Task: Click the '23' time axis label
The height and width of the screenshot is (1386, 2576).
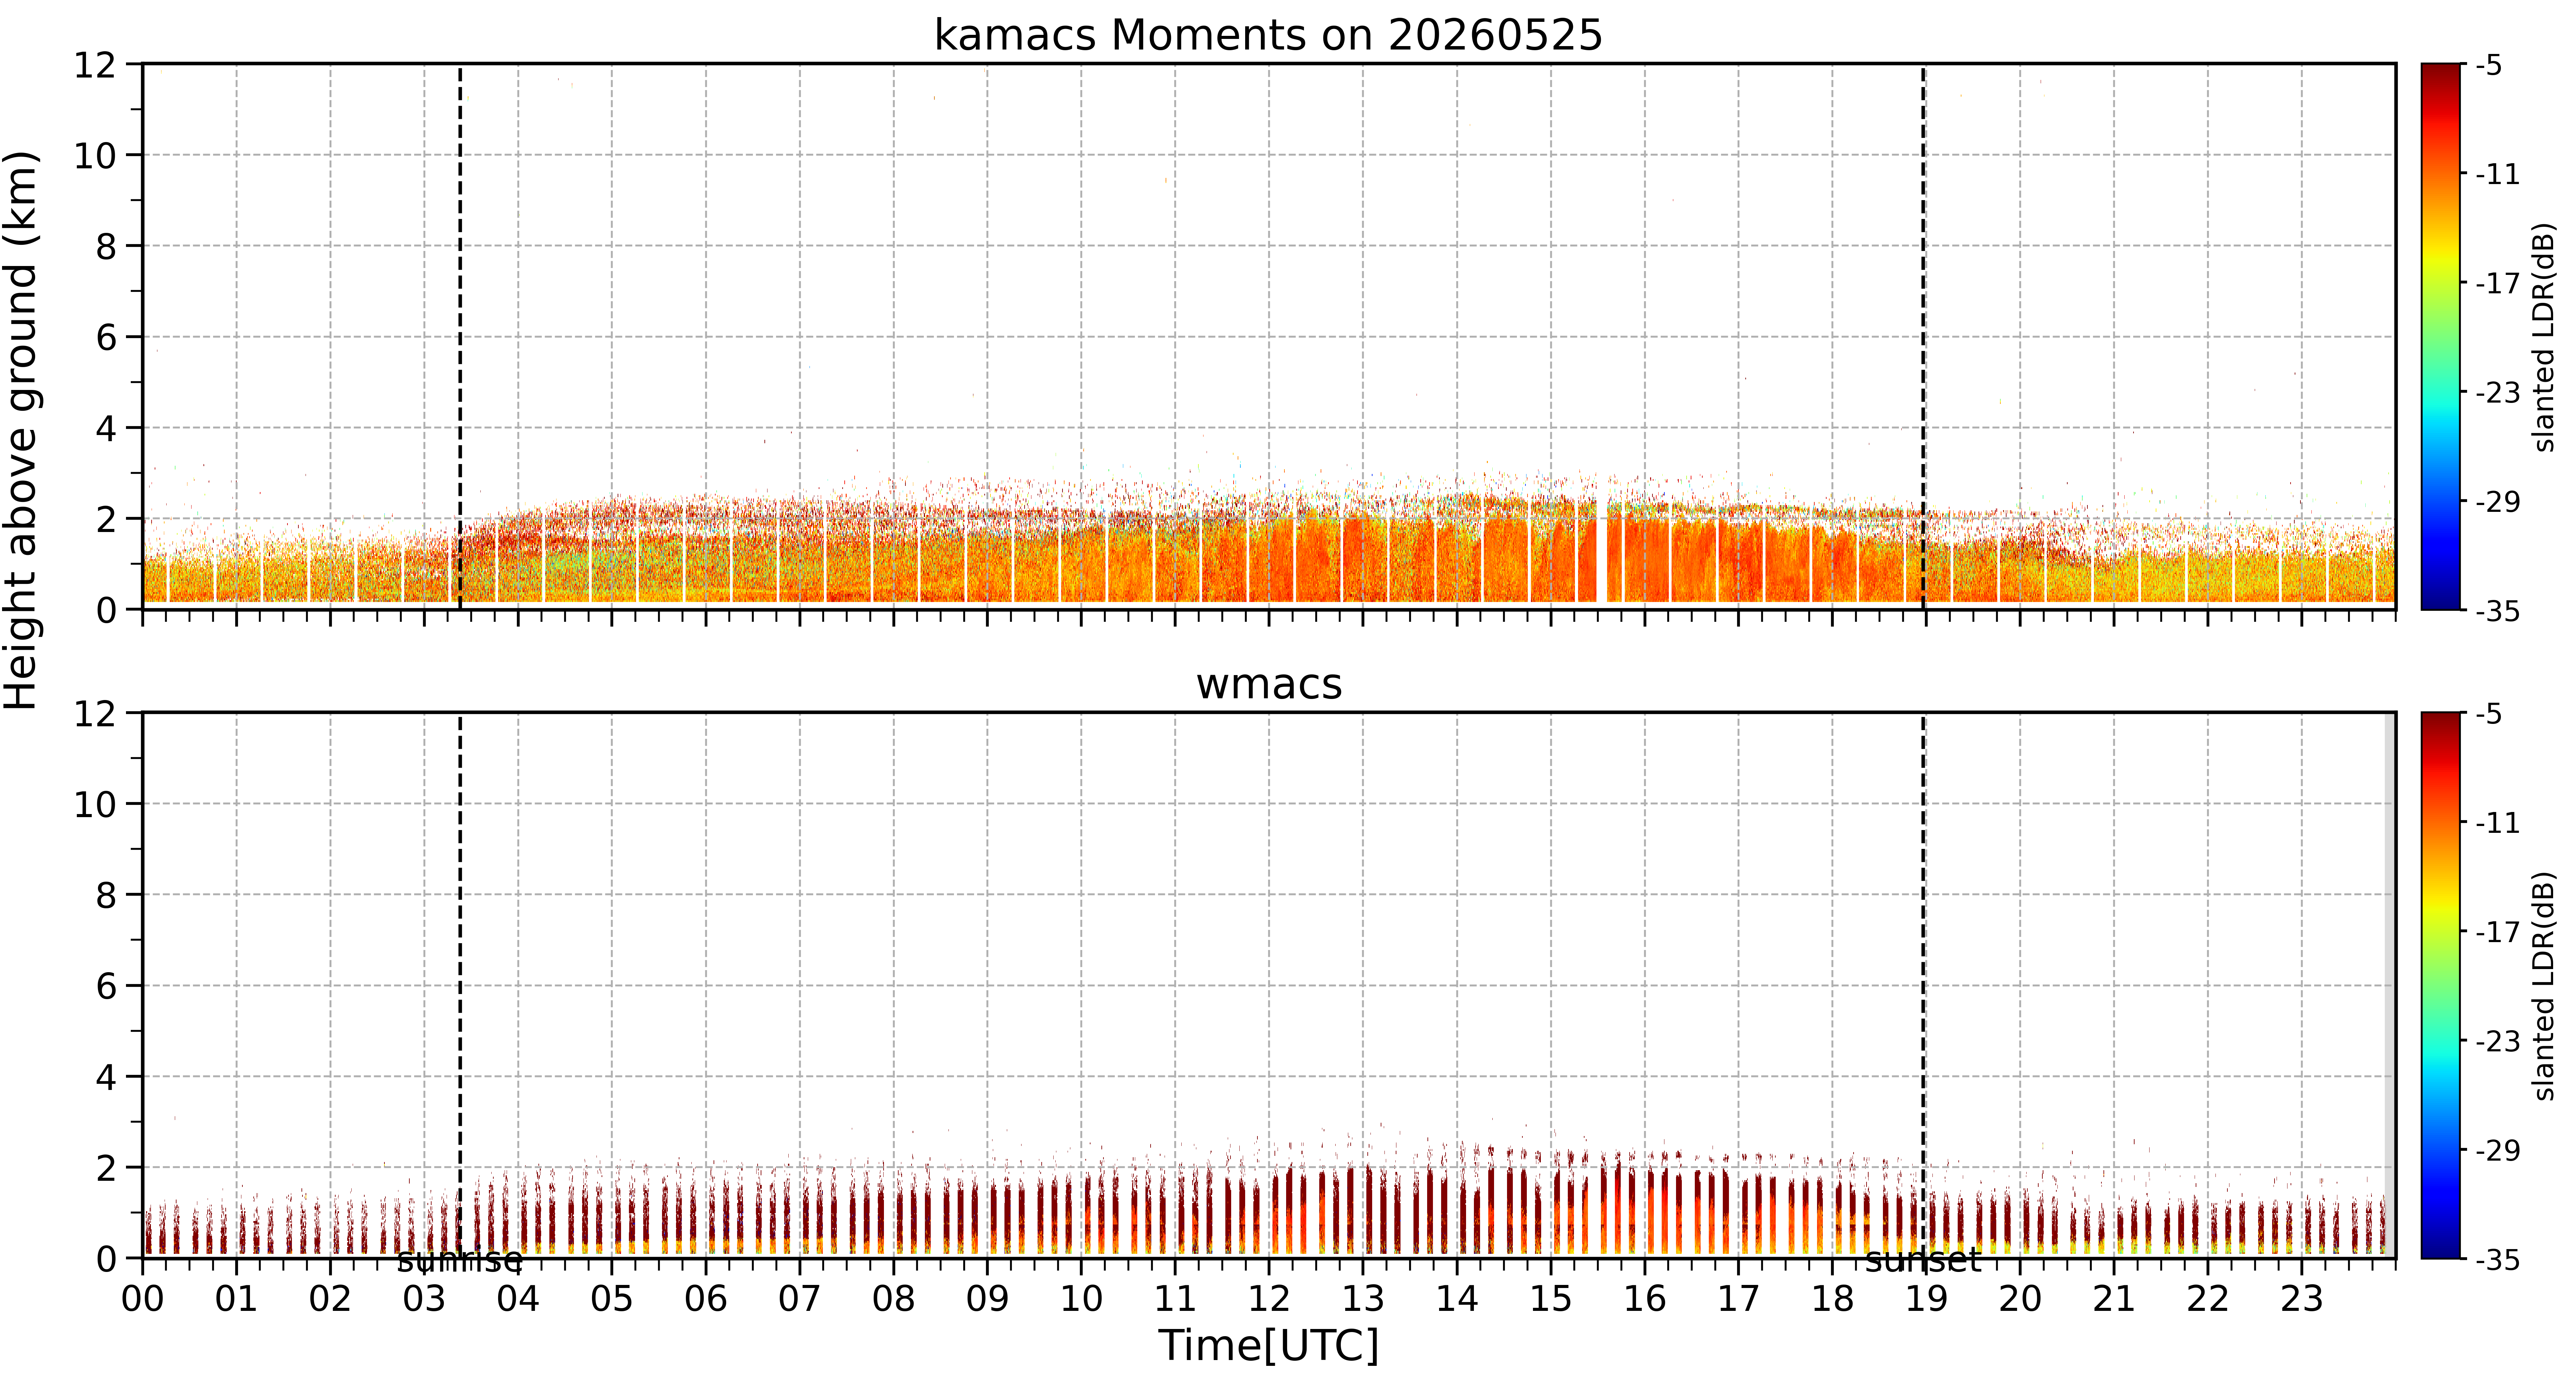Action: click(2302, 1299)
